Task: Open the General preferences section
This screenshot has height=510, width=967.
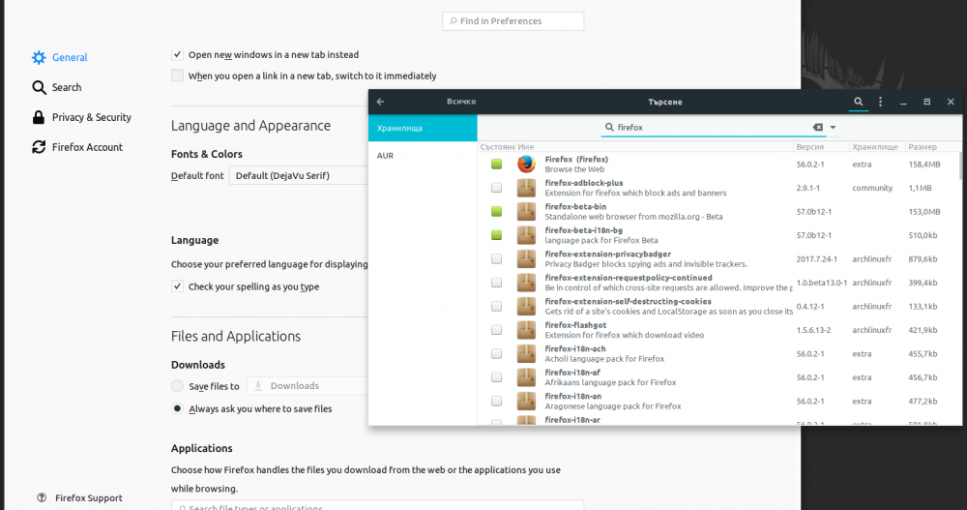Action: click(60, 57)
